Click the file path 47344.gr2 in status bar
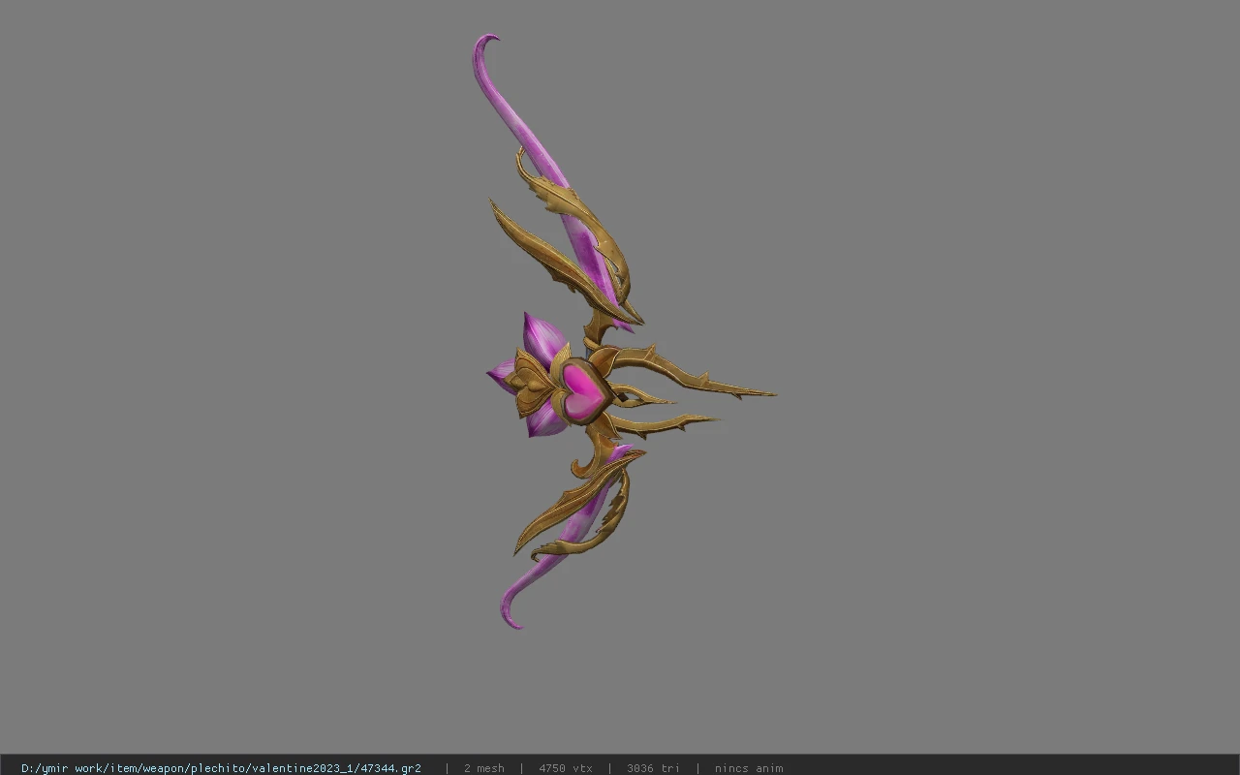This screenshot has height=775, width=1240. [221, 768]
